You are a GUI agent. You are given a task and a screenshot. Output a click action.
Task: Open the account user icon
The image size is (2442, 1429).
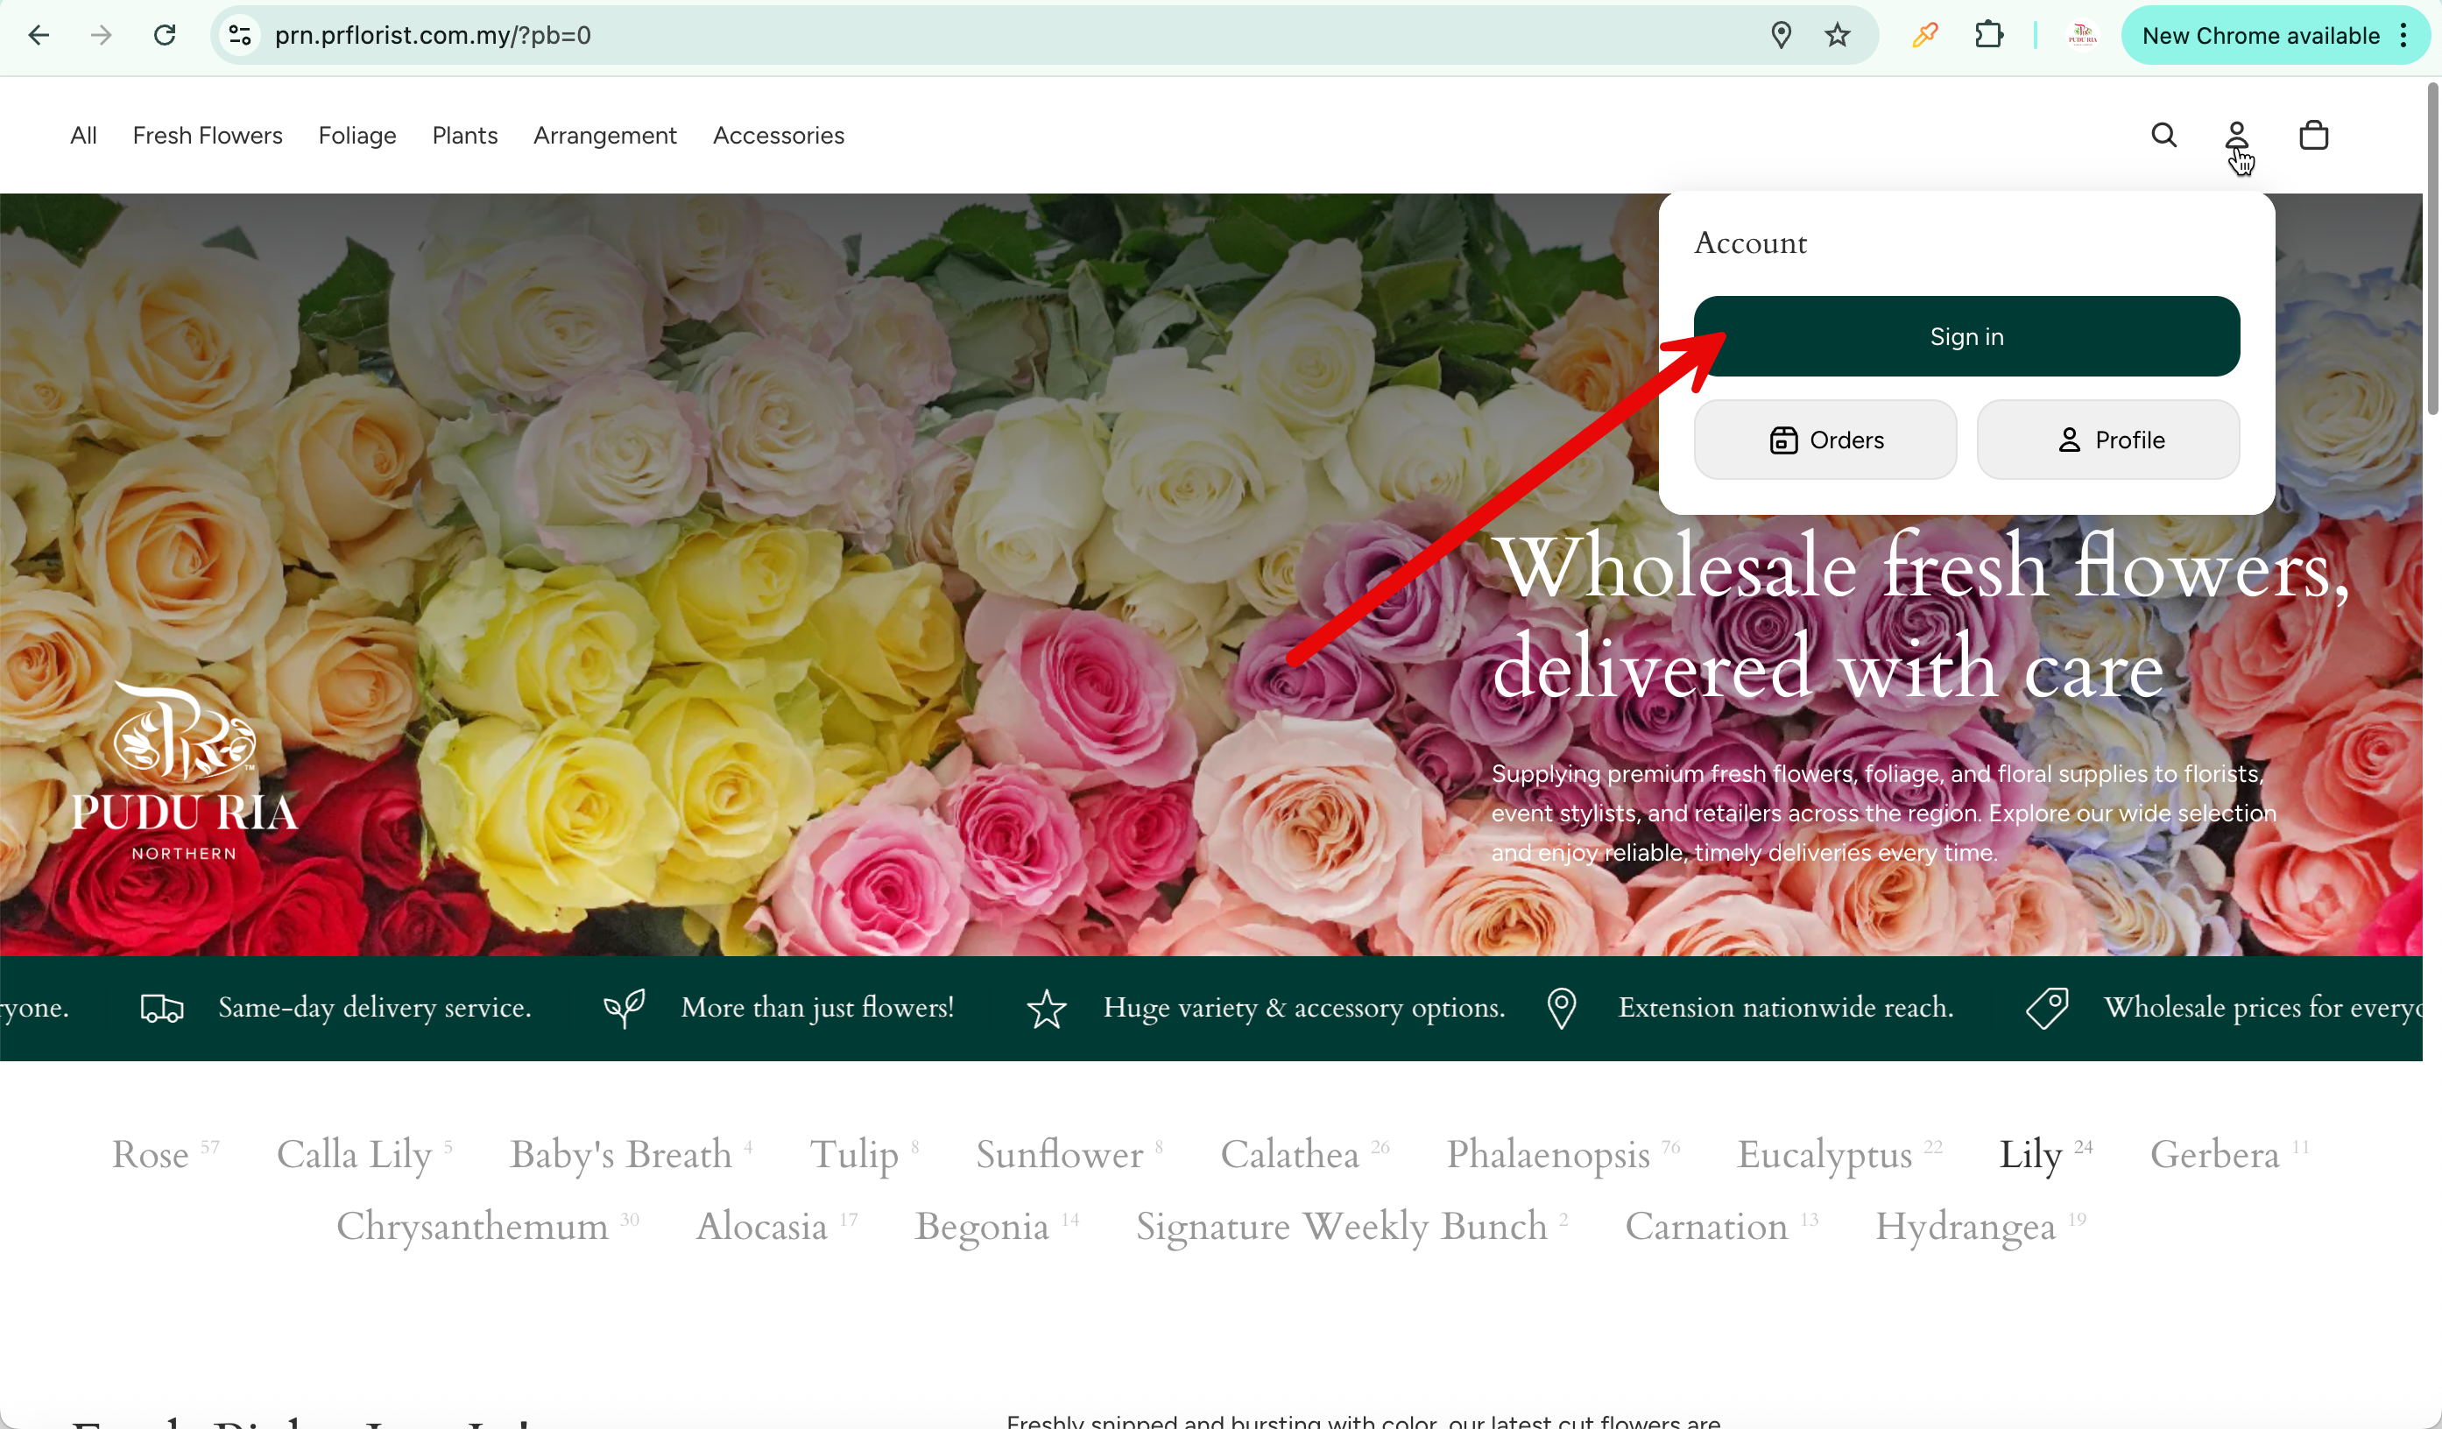click(x=2236, y=135)
